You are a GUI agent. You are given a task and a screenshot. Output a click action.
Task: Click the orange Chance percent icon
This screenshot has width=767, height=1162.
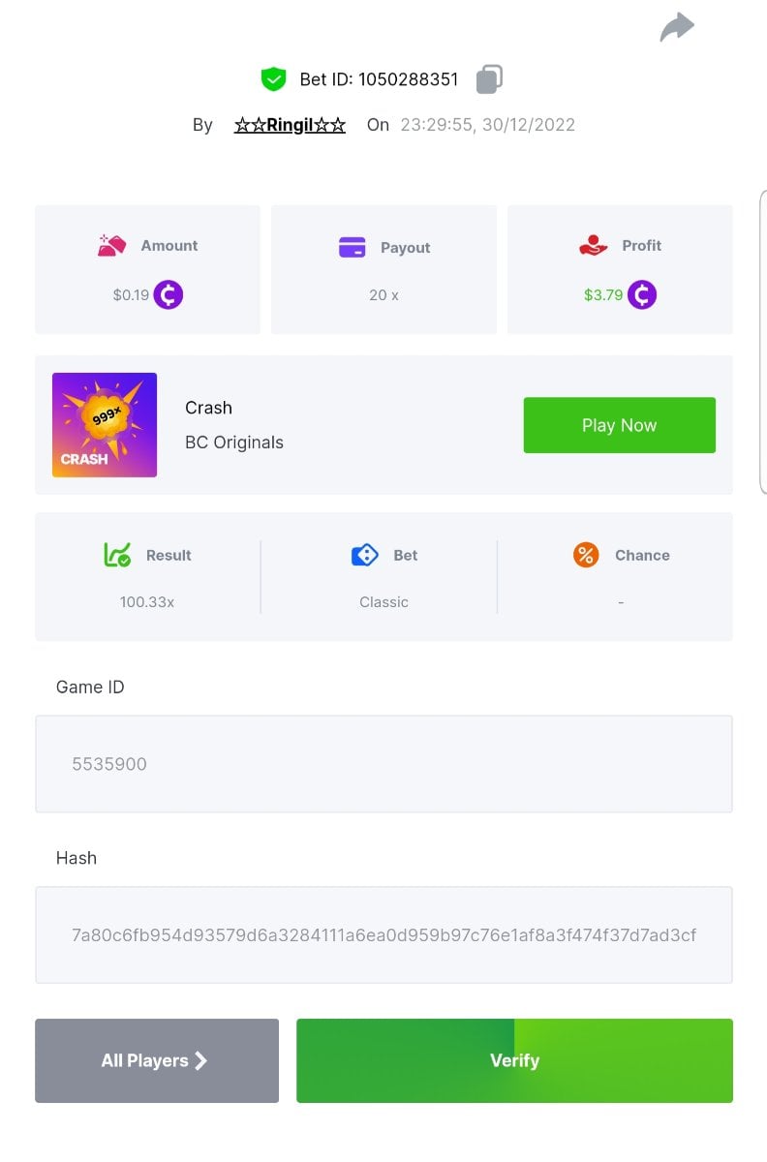tap(586, 555)
